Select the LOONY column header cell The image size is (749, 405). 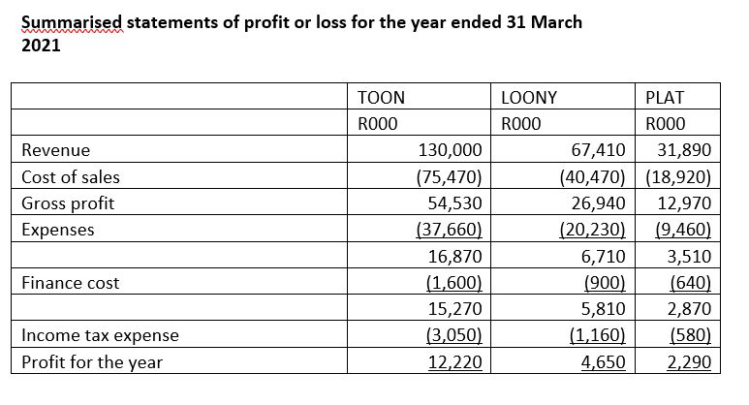(563, 97)
